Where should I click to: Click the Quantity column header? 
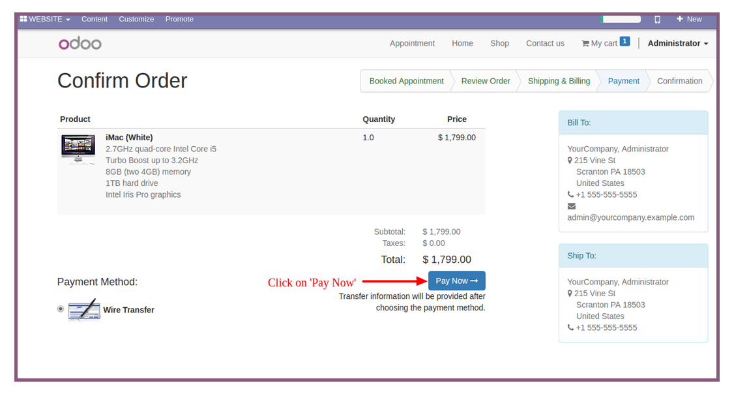[x=379, y=119]
